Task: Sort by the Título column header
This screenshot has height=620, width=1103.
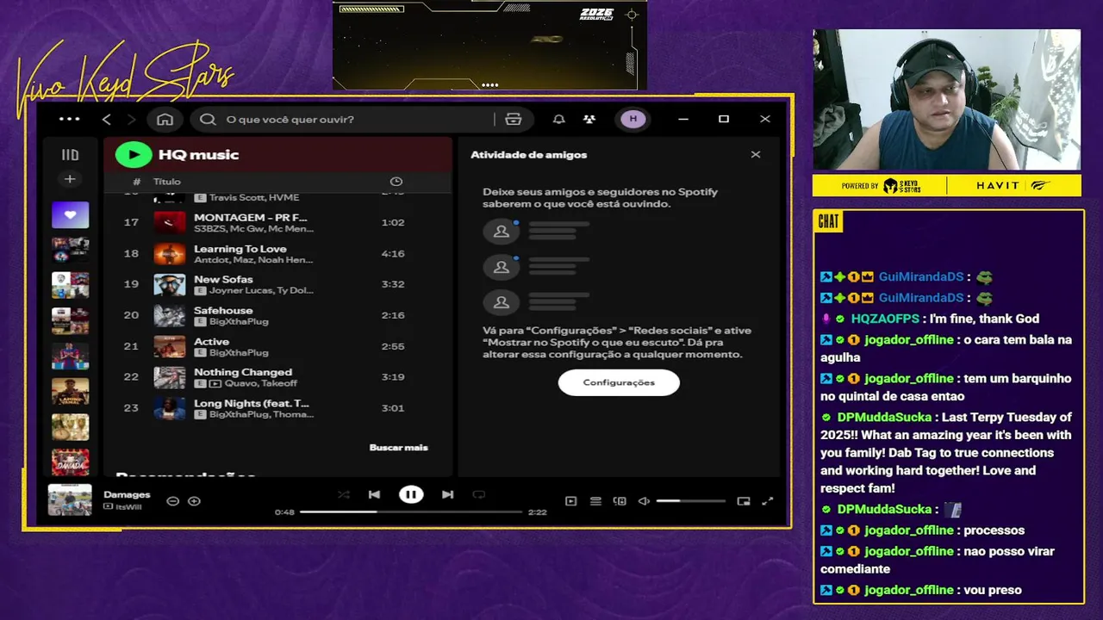Action: pyautogui.click(x=167, y=182)
